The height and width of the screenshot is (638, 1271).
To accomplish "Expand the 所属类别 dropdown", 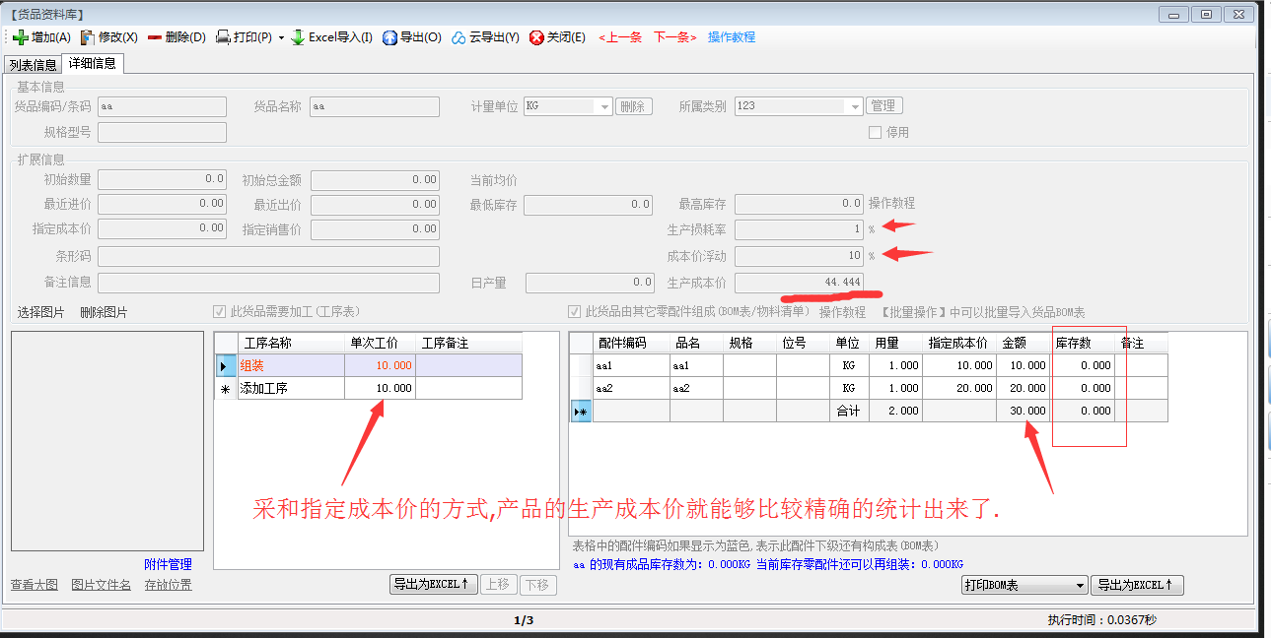I will [854, 106].
